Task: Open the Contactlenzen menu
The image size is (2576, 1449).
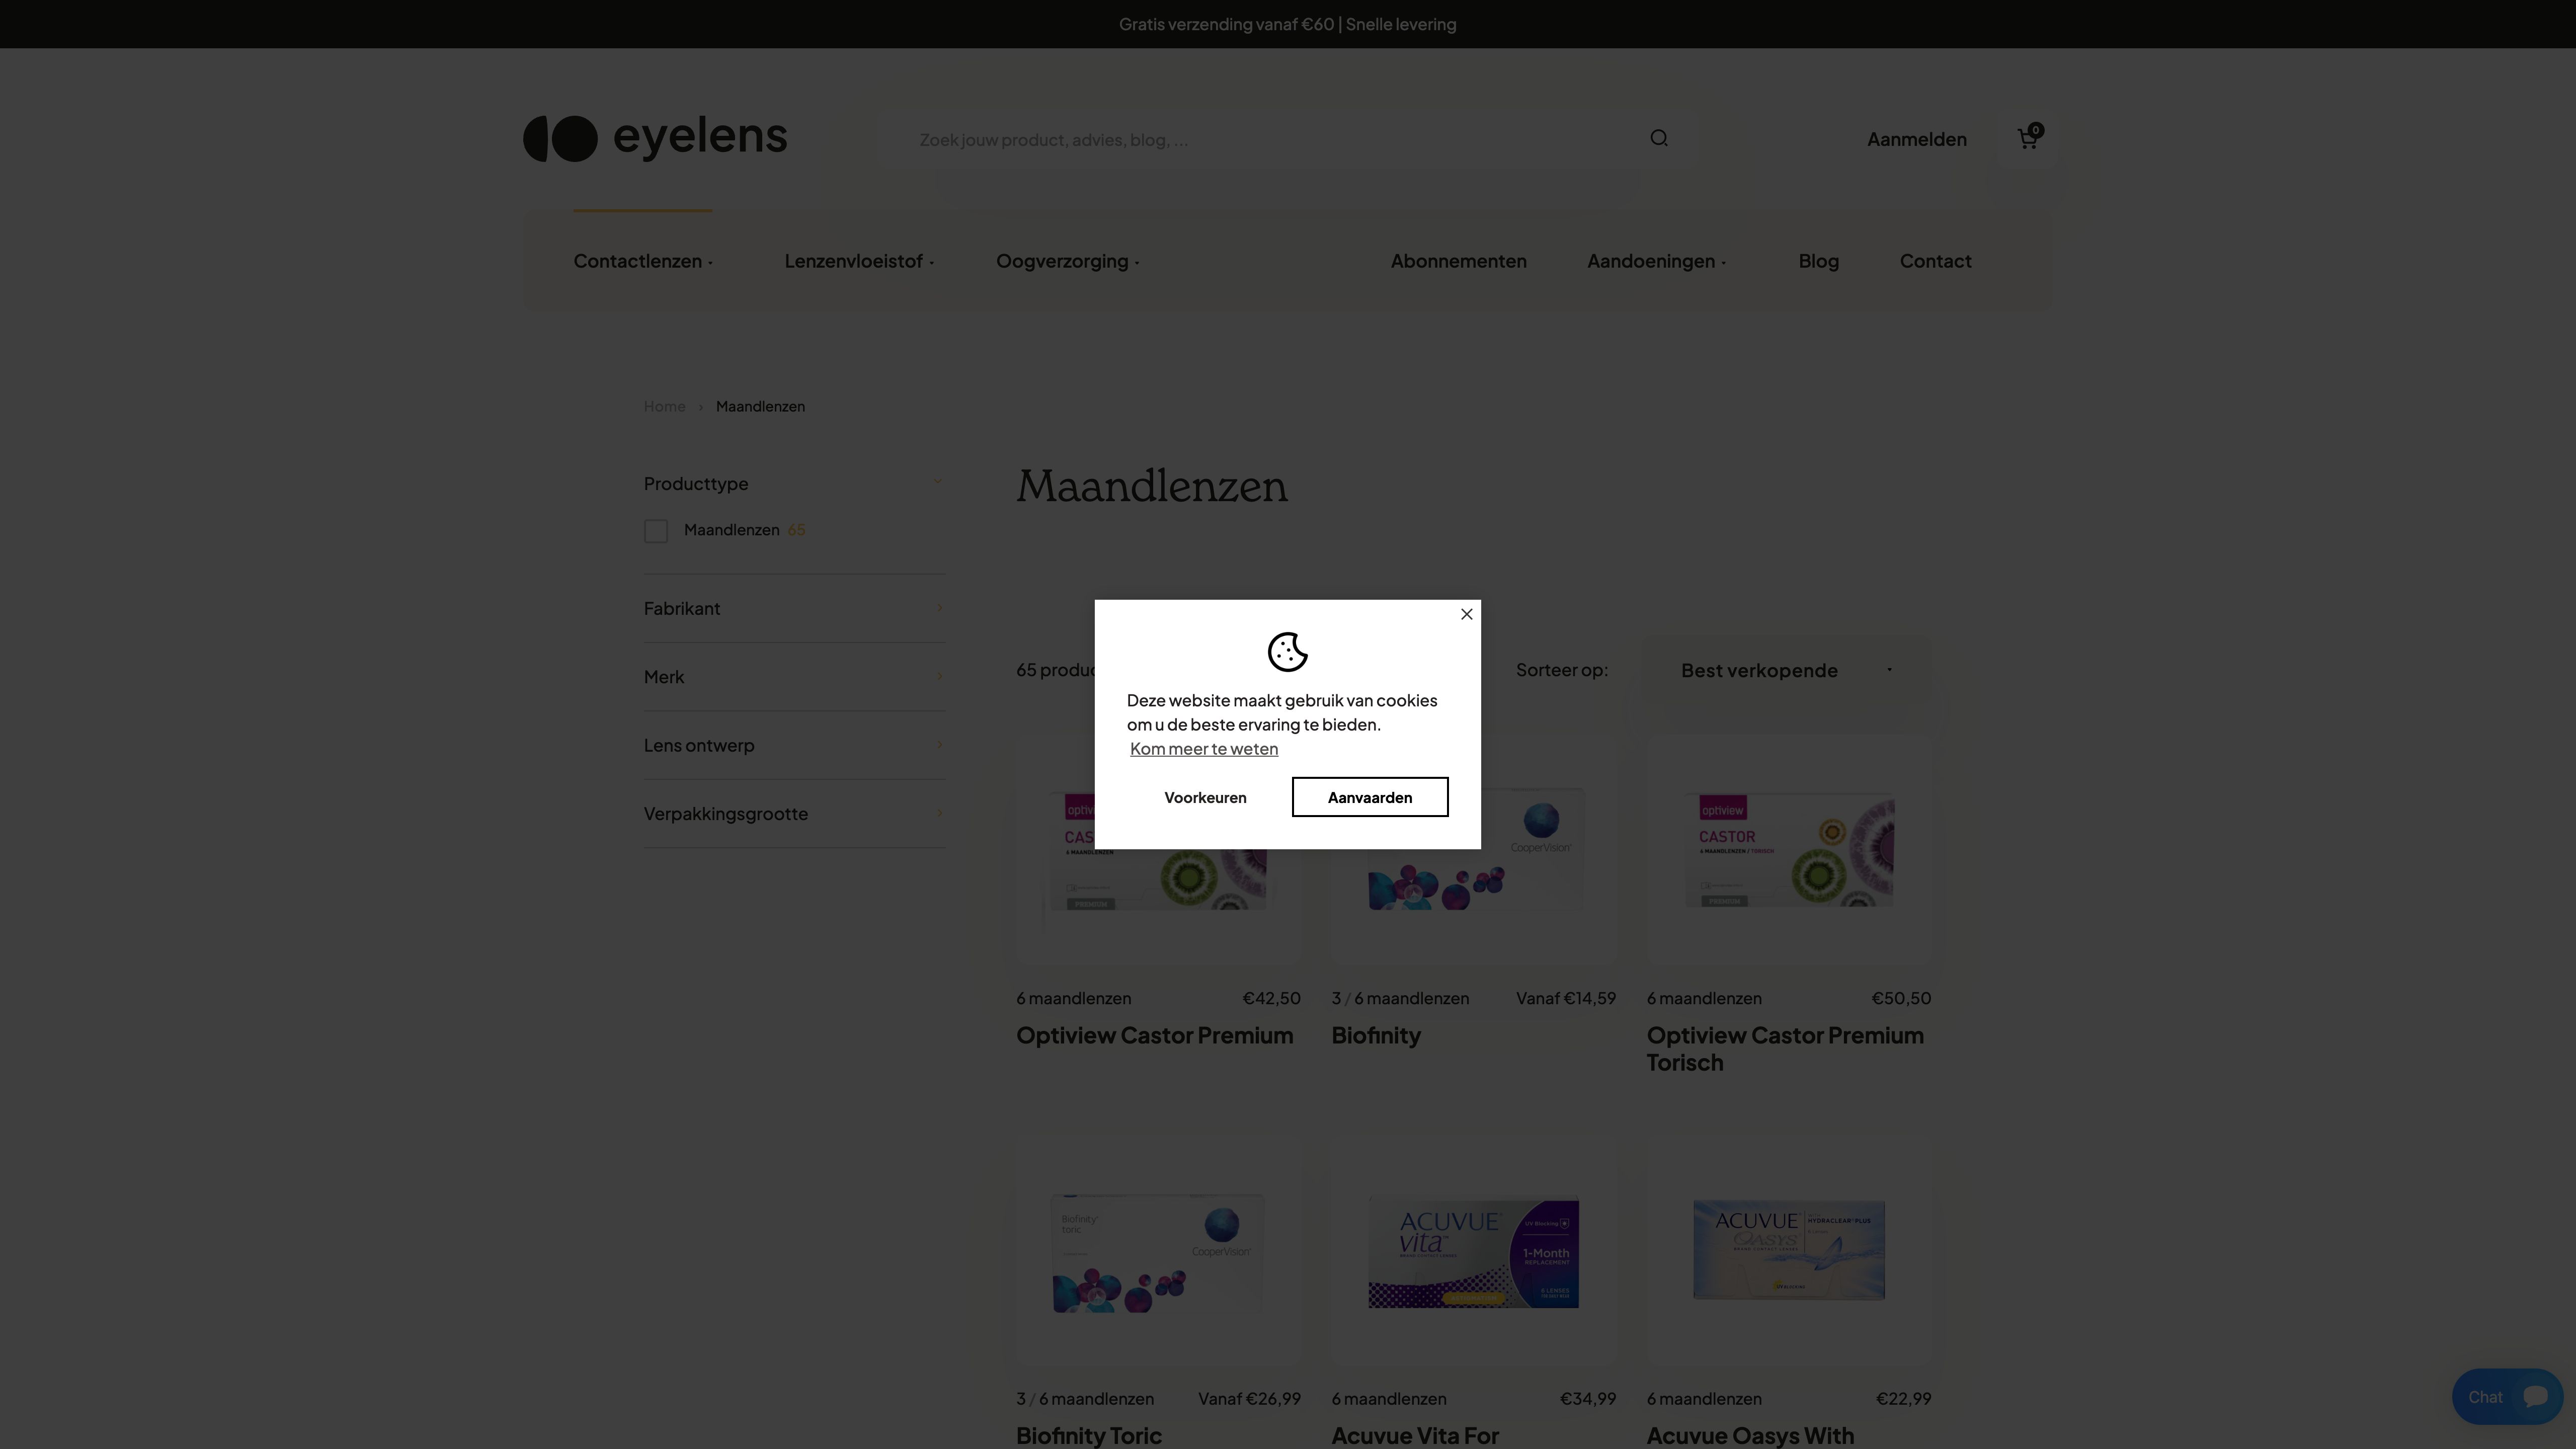Action: point(642,261)
